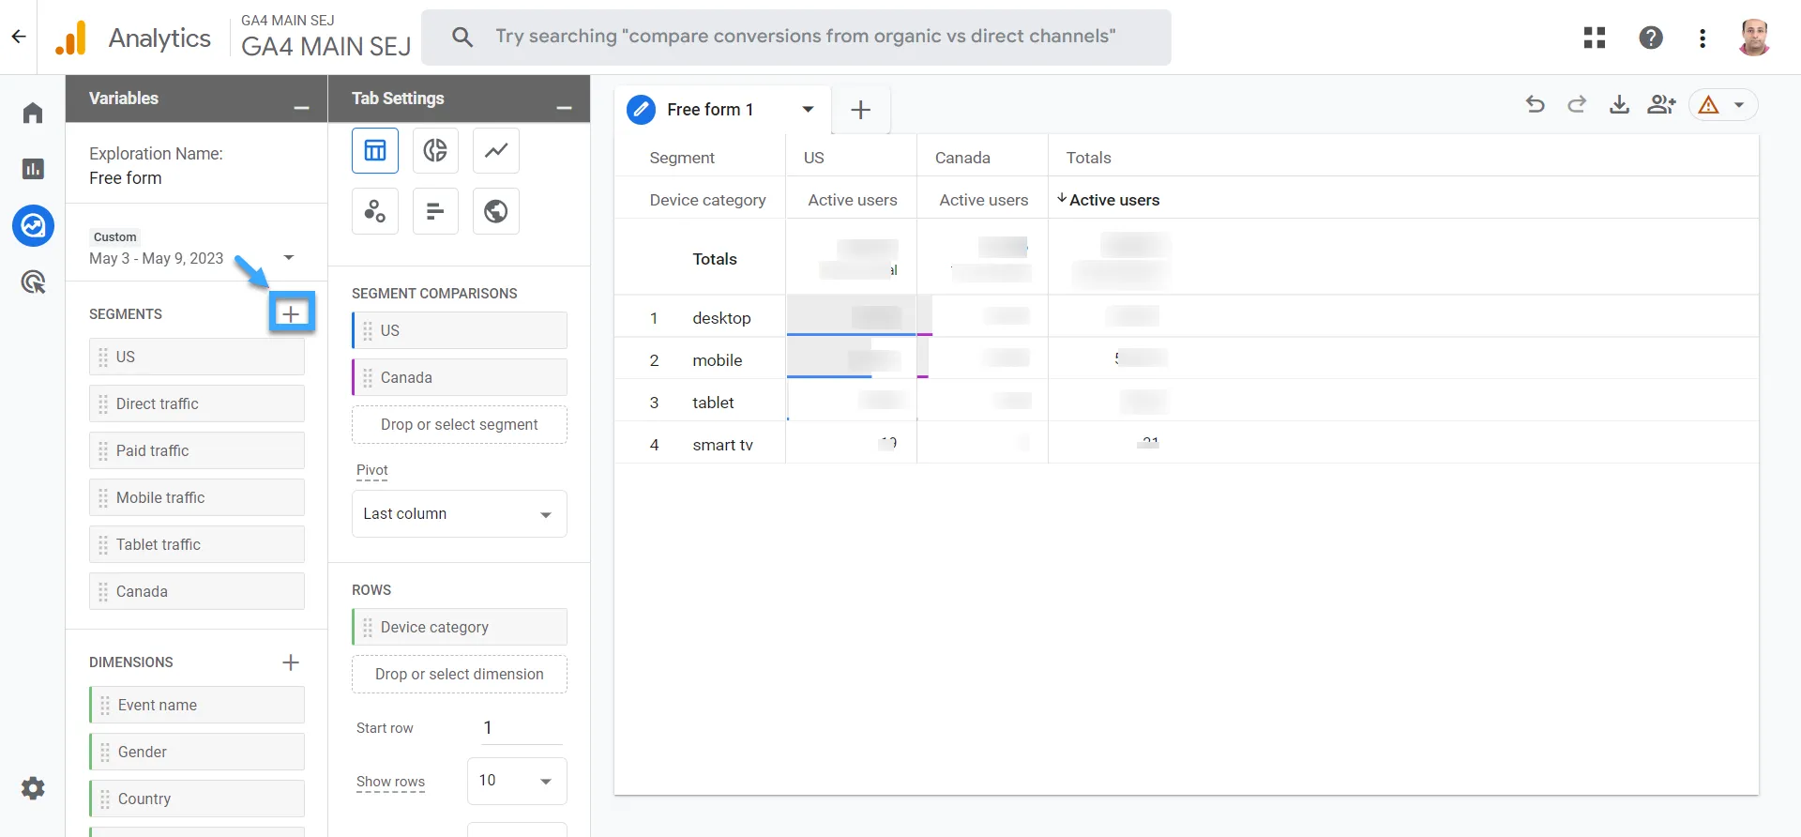Select the Direct traffic segment

click(197, 404)
